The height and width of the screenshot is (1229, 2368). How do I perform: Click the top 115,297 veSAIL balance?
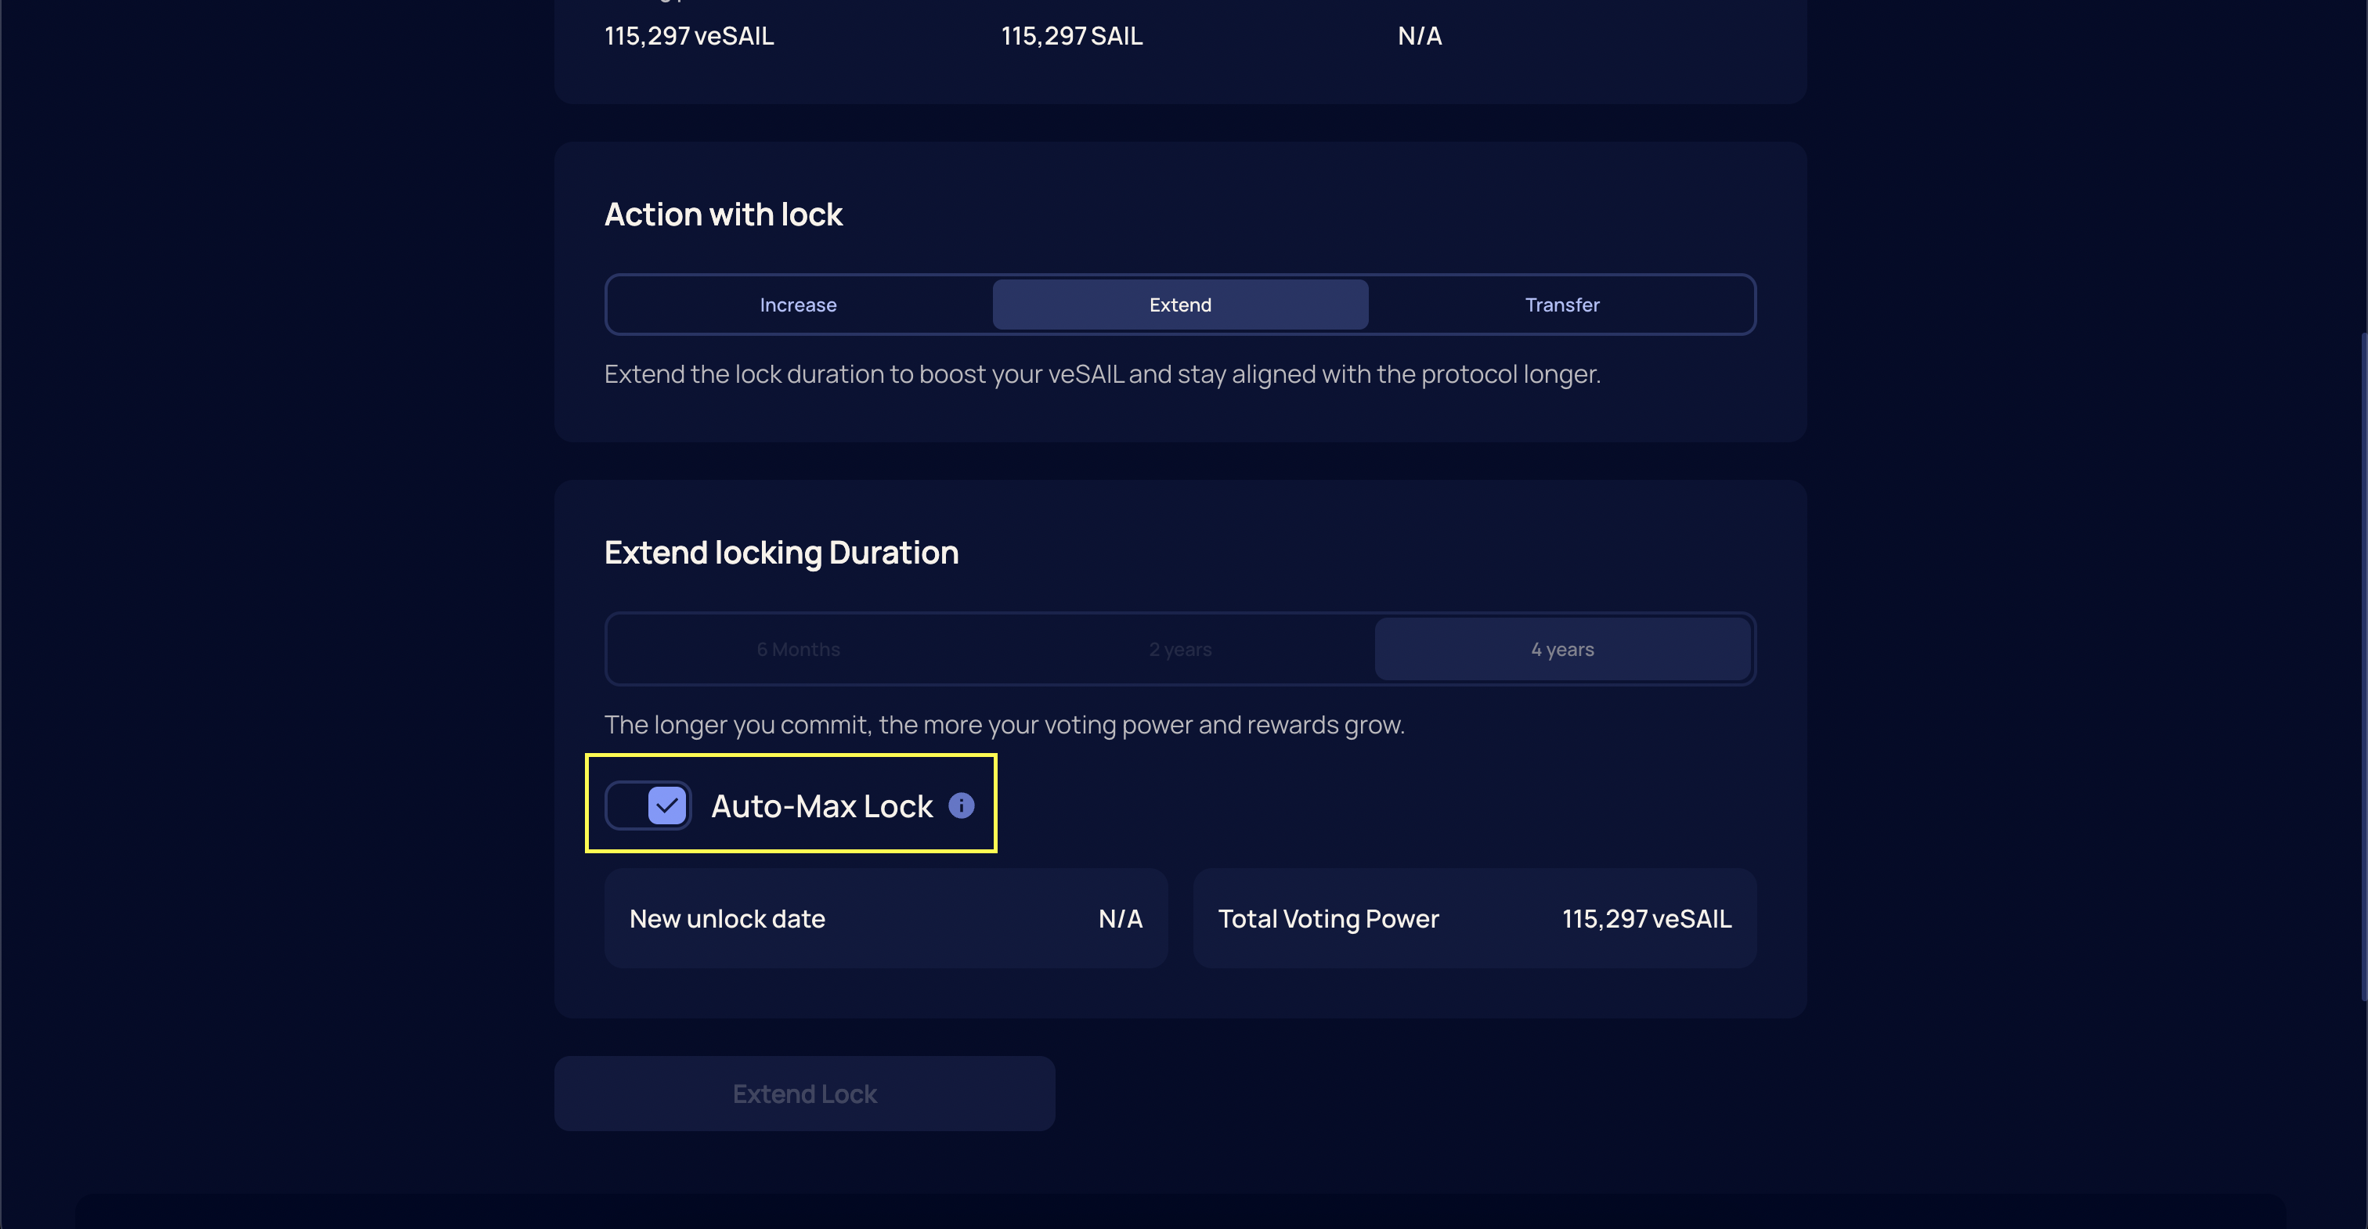pos(688,37)
